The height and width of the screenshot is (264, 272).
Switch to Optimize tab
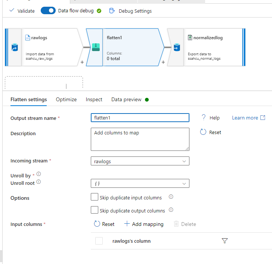click(x=66, y=99)
